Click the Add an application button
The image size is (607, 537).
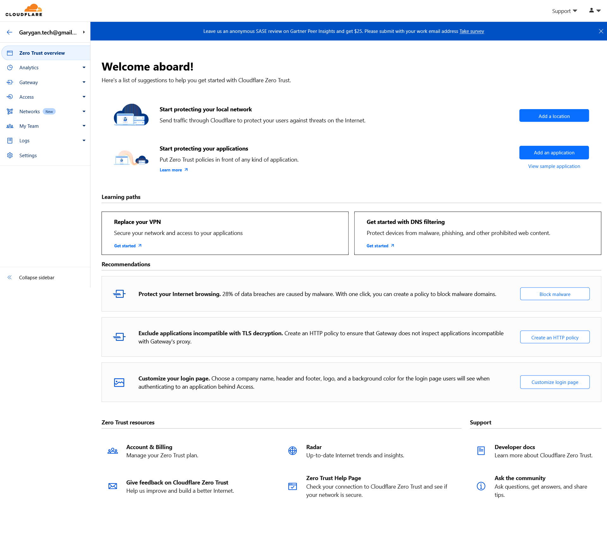pyautogui.click(x=554, y=152)
